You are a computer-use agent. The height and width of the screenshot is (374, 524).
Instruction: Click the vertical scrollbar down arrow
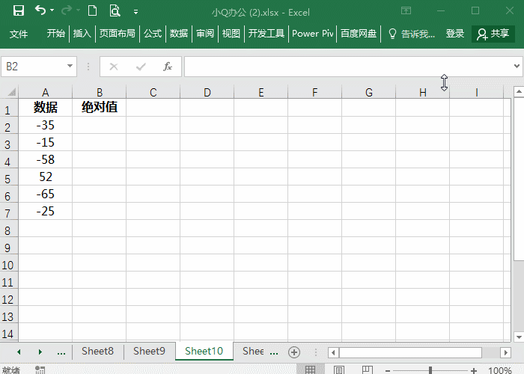(x=519, y=337)
